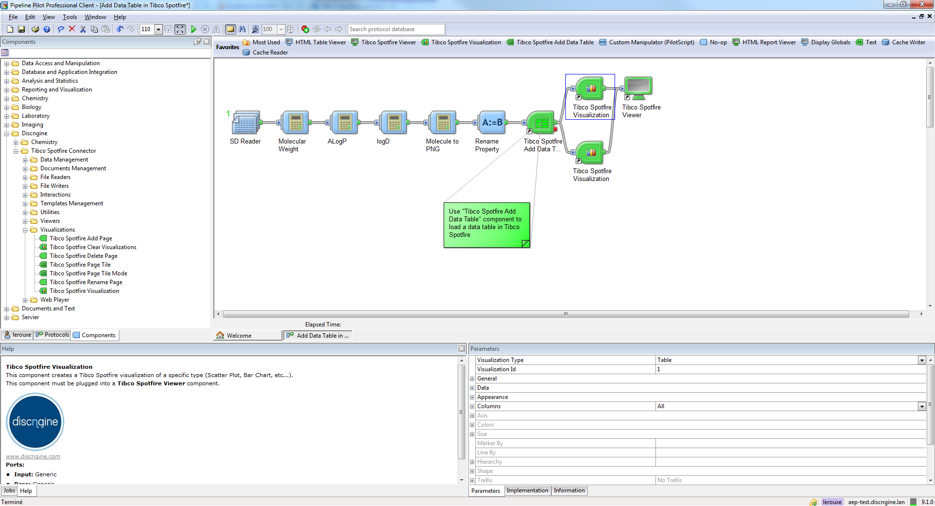Toggle the yellow sticky note icon
This screenshot has width=935, height=506.
click(230, 29)
